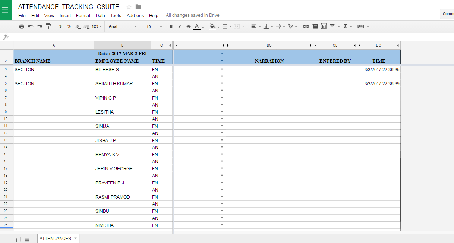Open the filter dropdown in row 3 column F

(x=222, y=69)
